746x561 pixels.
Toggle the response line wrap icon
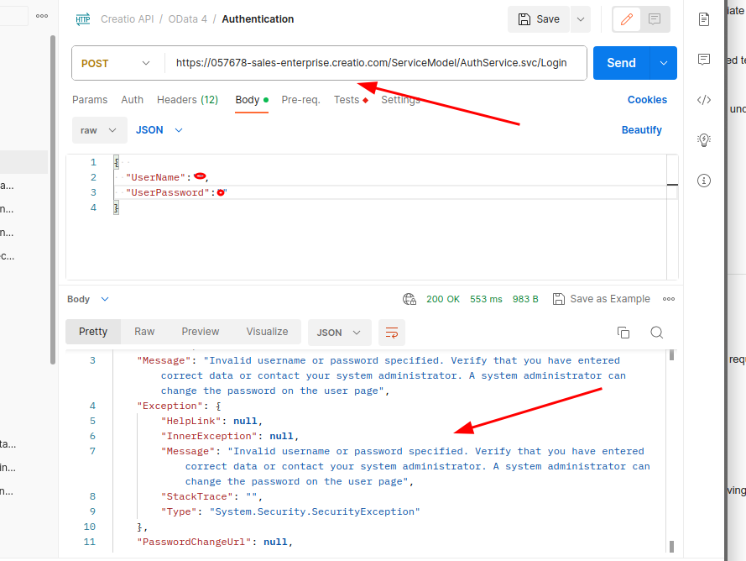[392, 333]
